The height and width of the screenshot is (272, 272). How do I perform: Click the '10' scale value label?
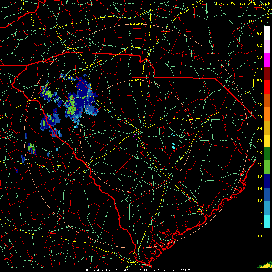coord(260,200)
